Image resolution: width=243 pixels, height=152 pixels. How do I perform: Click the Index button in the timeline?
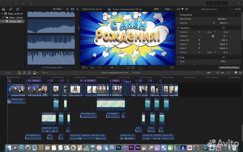[7, 73]
